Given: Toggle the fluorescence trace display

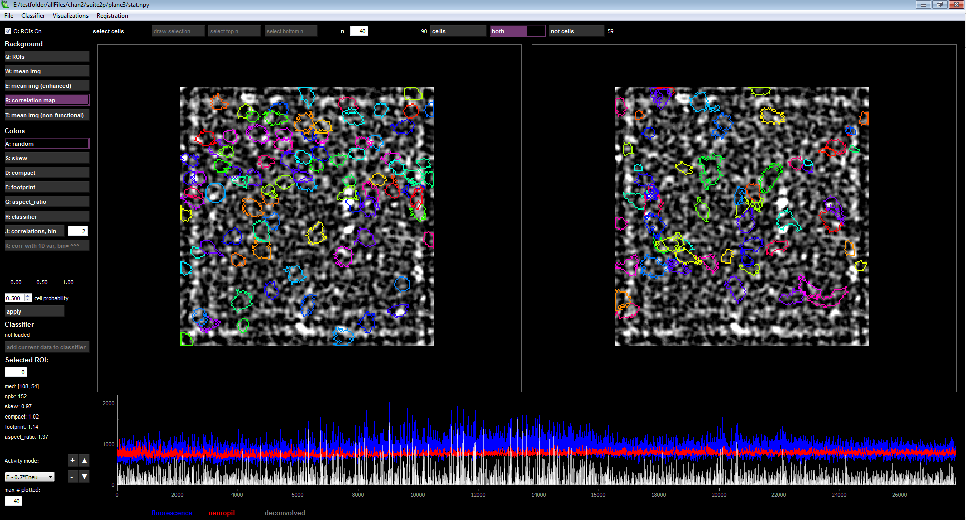Looking at the screenshot, I should pos(172,513).
